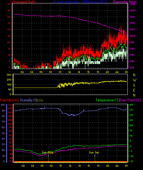Click the 1000 value on barometer axis

133,36
